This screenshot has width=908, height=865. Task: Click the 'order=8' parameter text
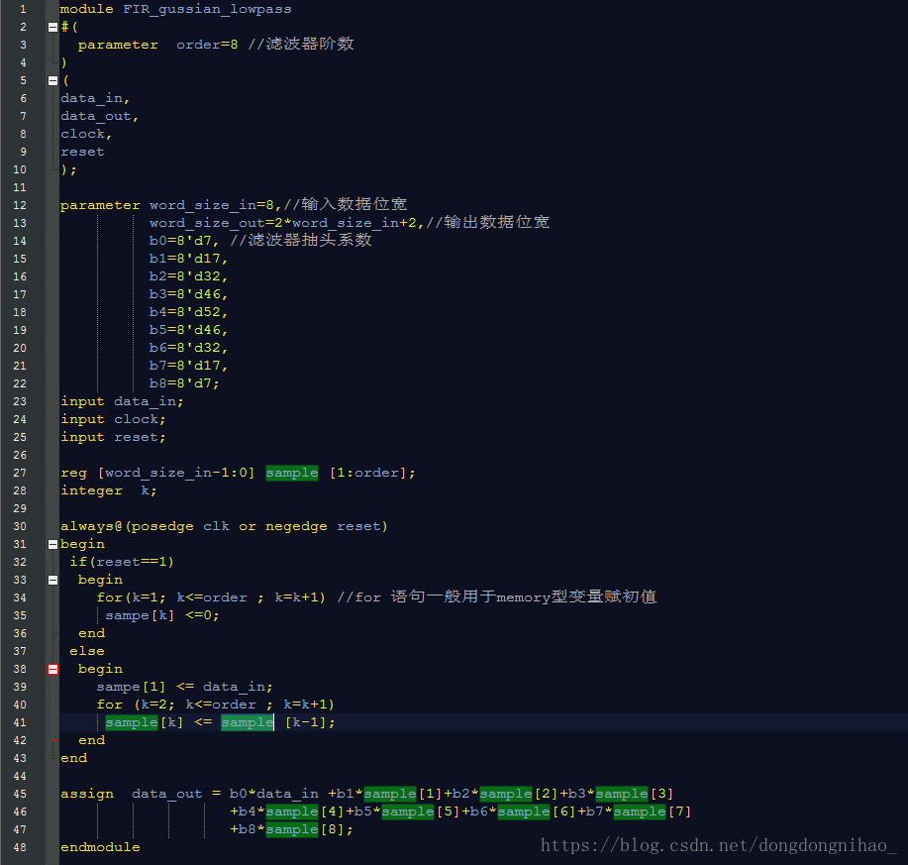coord(207,45)
